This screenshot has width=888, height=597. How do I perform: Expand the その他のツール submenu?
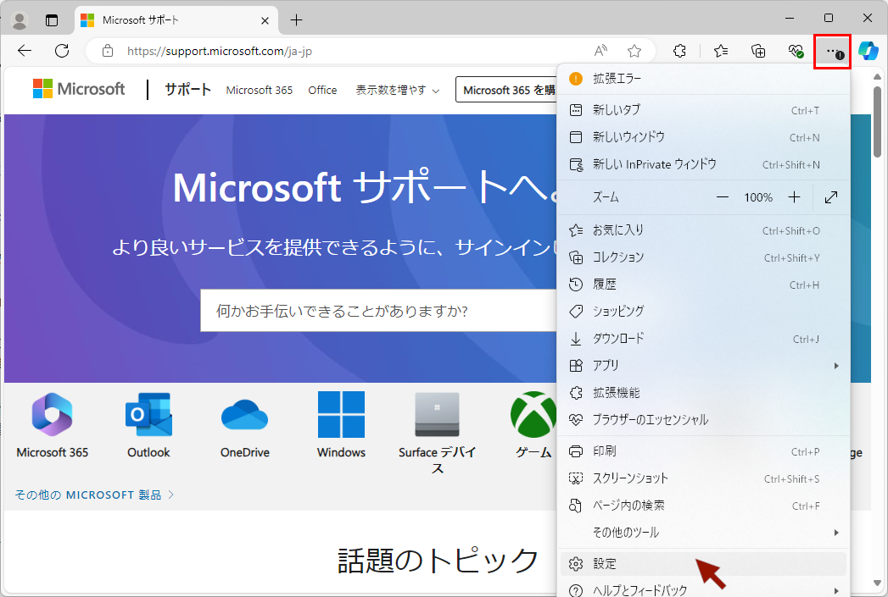(703, 532)
